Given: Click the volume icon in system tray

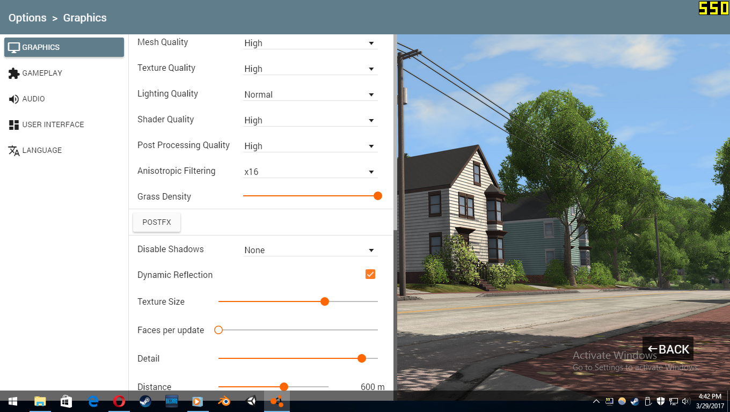Looking at the screenshot, I should click(686, 401).
